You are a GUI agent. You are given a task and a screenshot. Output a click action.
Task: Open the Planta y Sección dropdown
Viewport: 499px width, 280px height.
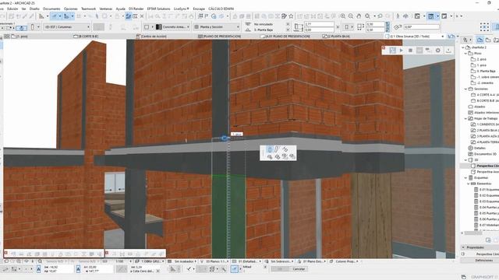point(217,27)
